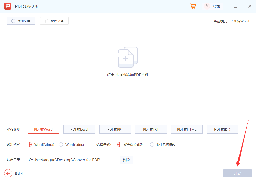
Task: Switch to PDF转图片 operation type
Action: pyautogui.click(x=222, y=129)
